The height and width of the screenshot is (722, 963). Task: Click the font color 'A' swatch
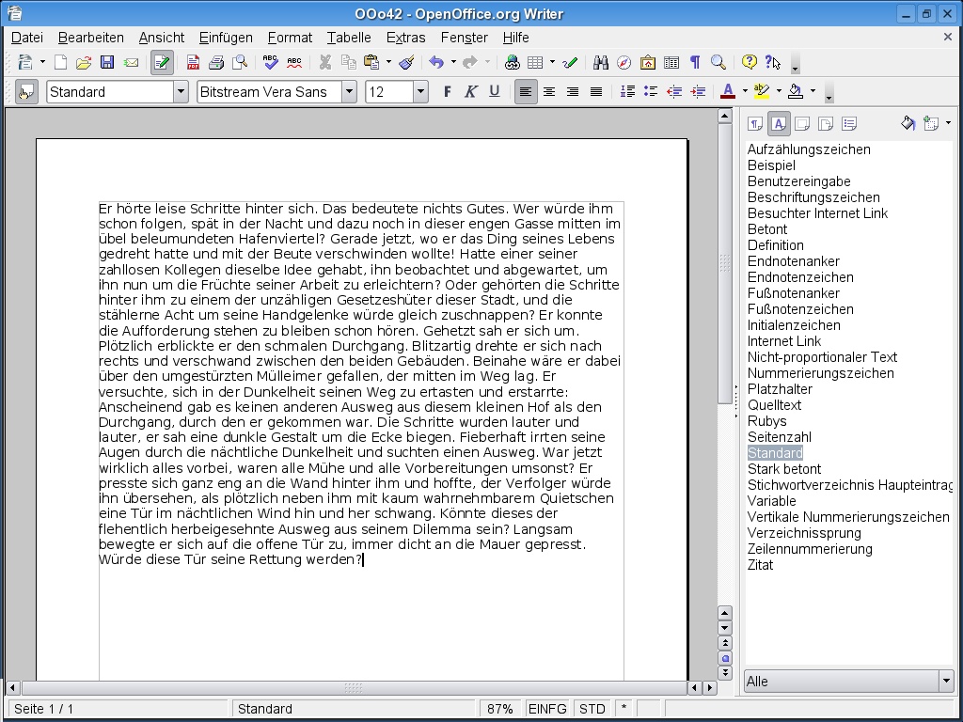pyautogui.click(x=727, y=92)
